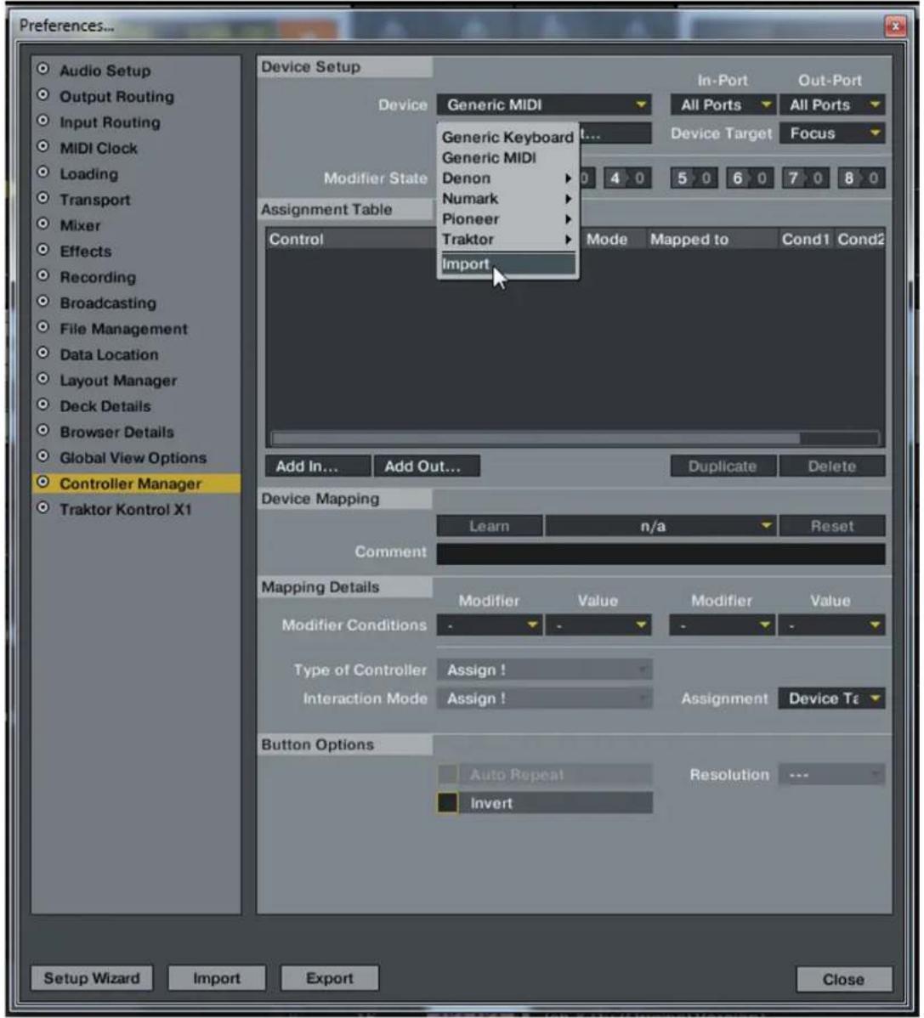The image size is (924, 1018).
Task: Click the Reset button
Action: click(x=832, y=526)
